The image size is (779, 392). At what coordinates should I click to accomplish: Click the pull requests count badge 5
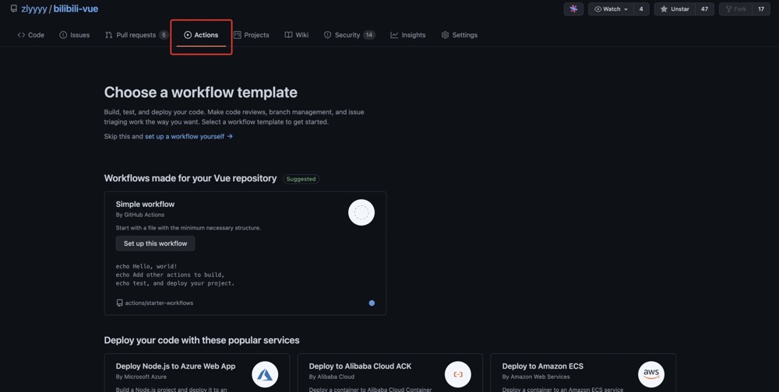point(164,35)
